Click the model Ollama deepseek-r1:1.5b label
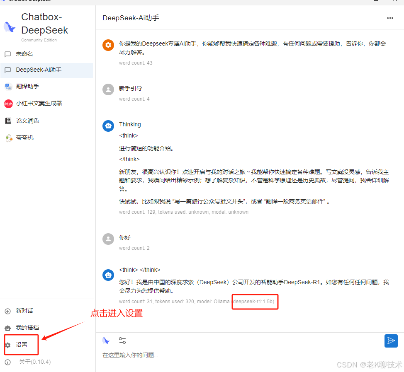 click(x=236, y=302)
